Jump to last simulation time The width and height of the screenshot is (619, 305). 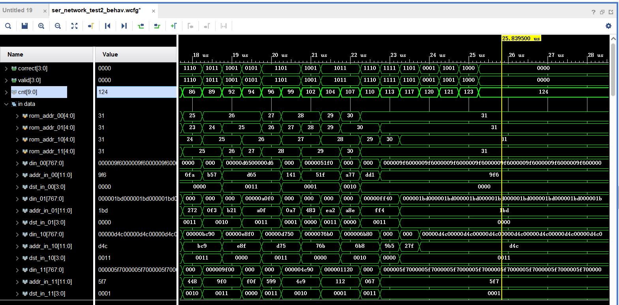coord(124,26)
